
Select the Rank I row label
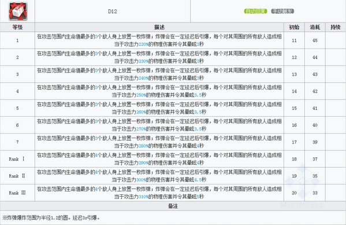pyautogui.click(x=17, y=159)
